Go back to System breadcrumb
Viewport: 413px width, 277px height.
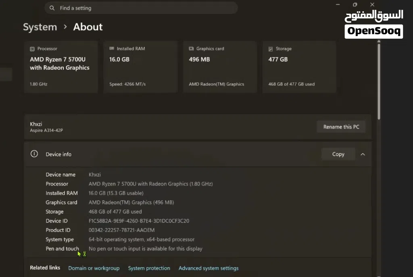(x=40, y=27)
